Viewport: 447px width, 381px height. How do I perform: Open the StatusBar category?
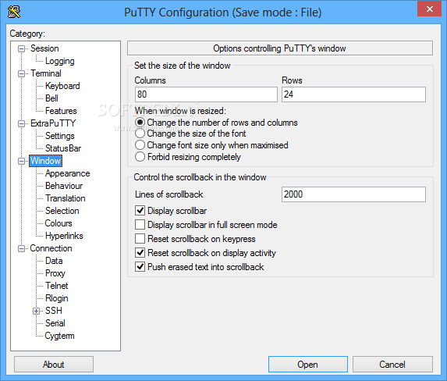click(63, 148)
